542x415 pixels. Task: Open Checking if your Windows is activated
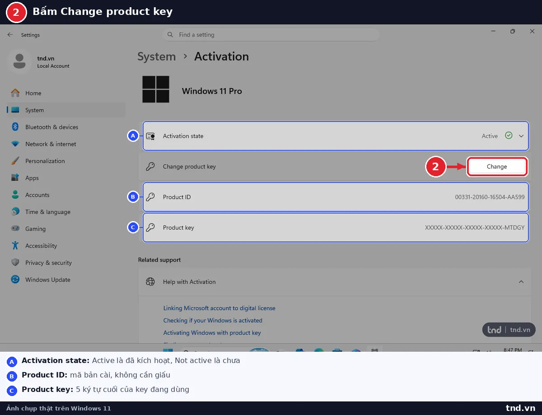coord(213,320)
